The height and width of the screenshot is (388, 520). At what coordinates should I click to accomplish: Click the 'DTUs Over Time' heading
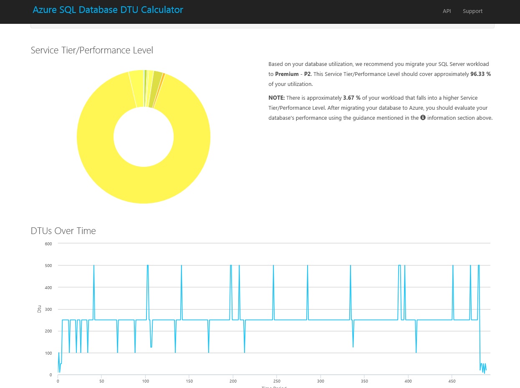63,231
